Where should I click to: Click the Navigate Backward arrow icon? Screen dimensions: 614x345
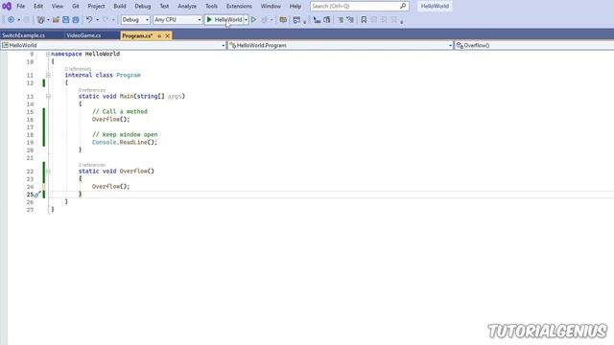(x=11, y=19)
